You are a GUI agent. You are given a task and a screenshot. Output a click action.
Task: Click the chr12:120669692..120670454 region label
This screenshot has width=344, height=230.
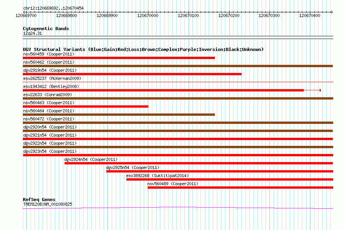point(53,8)
